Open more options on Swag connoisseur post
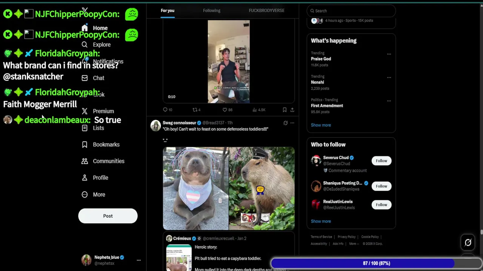Screen dimensions: 483x271 click(292, 123)
